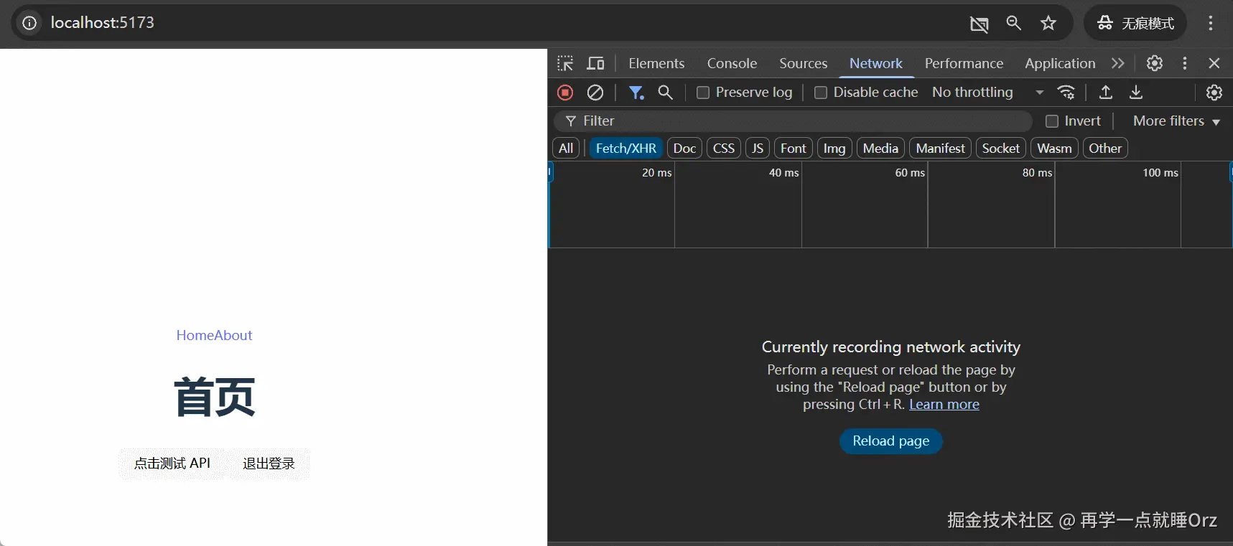This screenshot has height=546, width=1233.
Task: Click the 80 ms timeline overview marker
Action: (x=1037, y=172)
